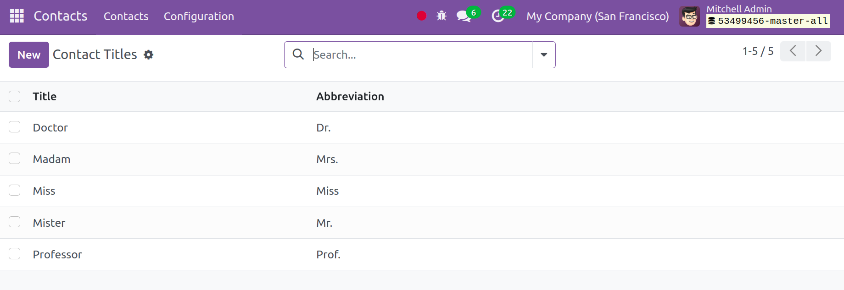Image resolution: width=844 pixels, height=290 pixels.
Task: Open the Madam title record
Action: tap(51, 159)
